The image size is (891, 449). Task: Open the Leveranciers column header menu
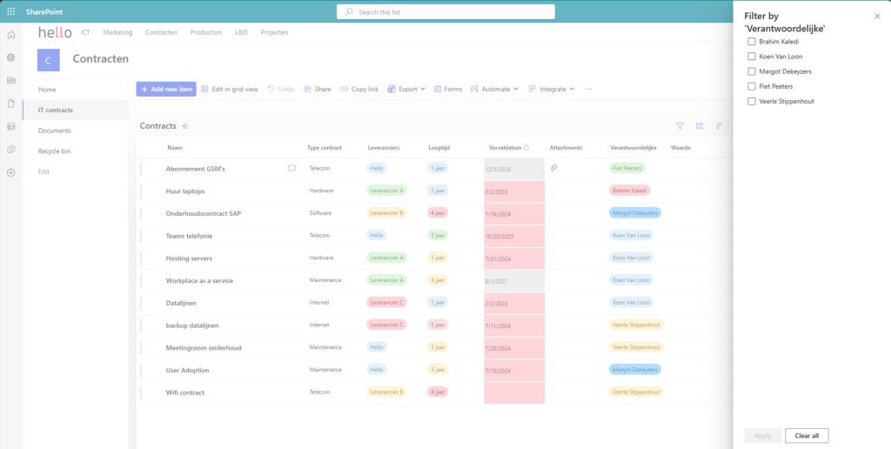(x=384, y=148)
